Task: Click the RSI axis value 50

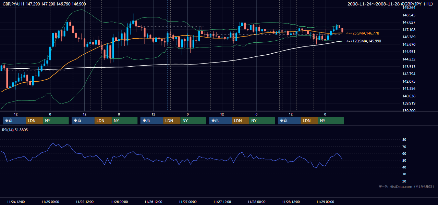Action: (404, 160)
